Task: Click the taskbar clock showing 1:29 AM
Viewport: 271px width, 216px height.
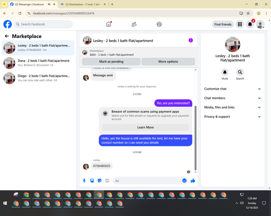Action: 252,203
